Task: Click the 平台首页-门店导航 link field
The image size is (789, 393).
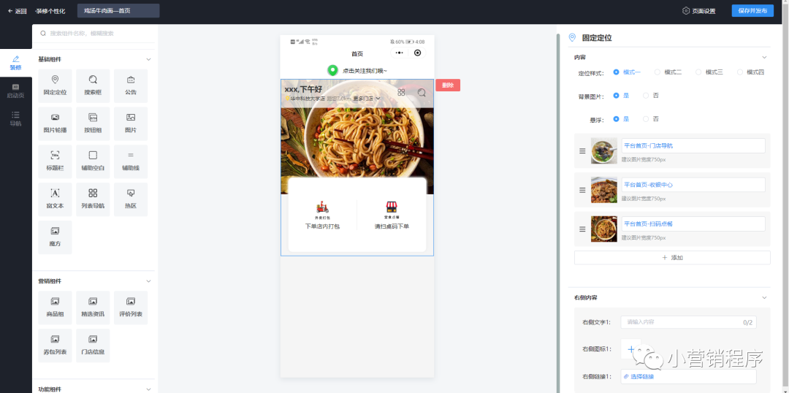Action: click(693, 146)
